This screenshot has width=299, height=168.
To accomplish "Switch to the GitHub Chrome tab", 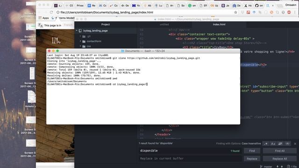I will (x=259, y=6).
